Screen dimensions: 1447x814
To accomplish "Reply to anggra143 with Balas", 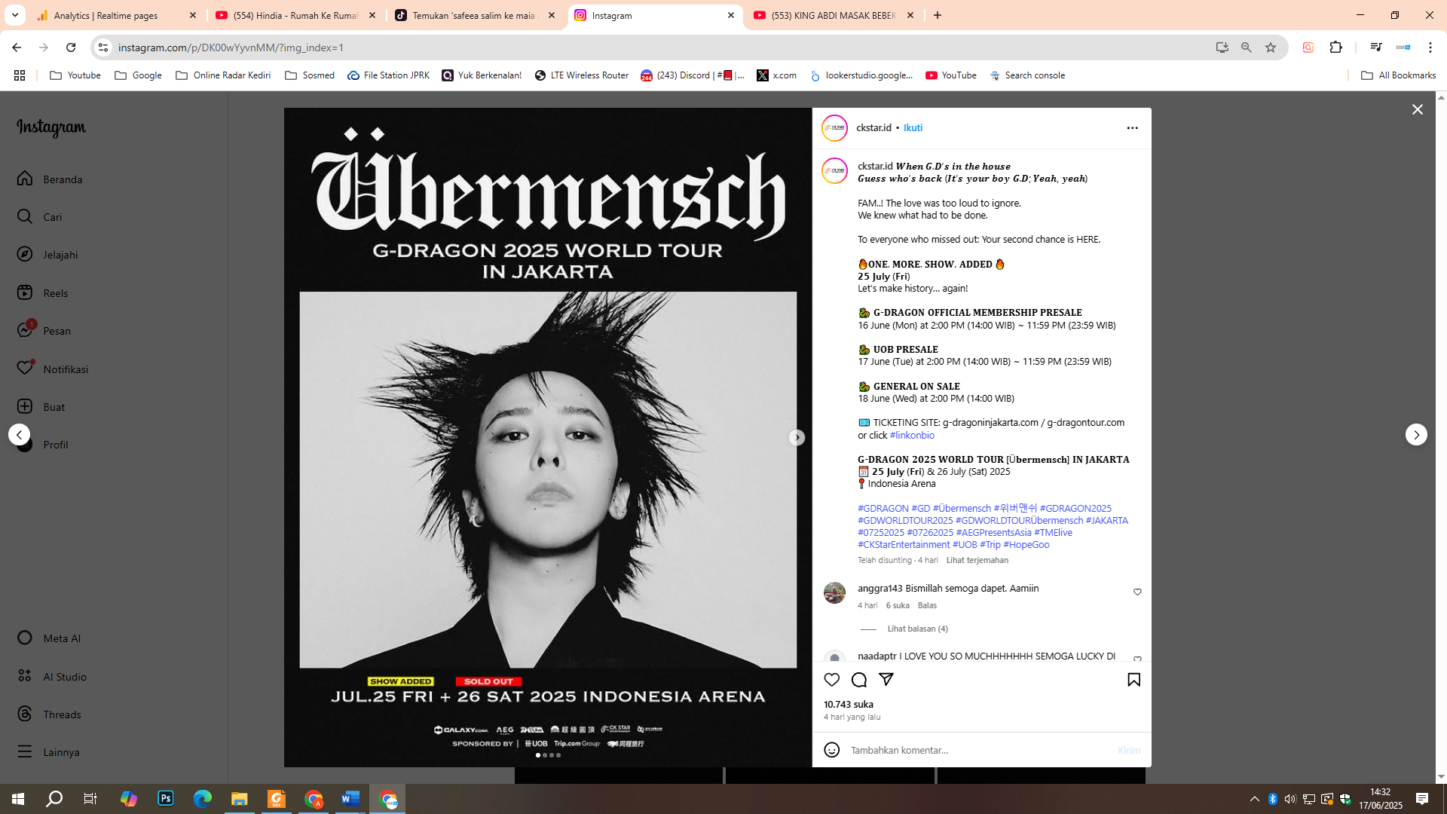I will tap(927, 605).
